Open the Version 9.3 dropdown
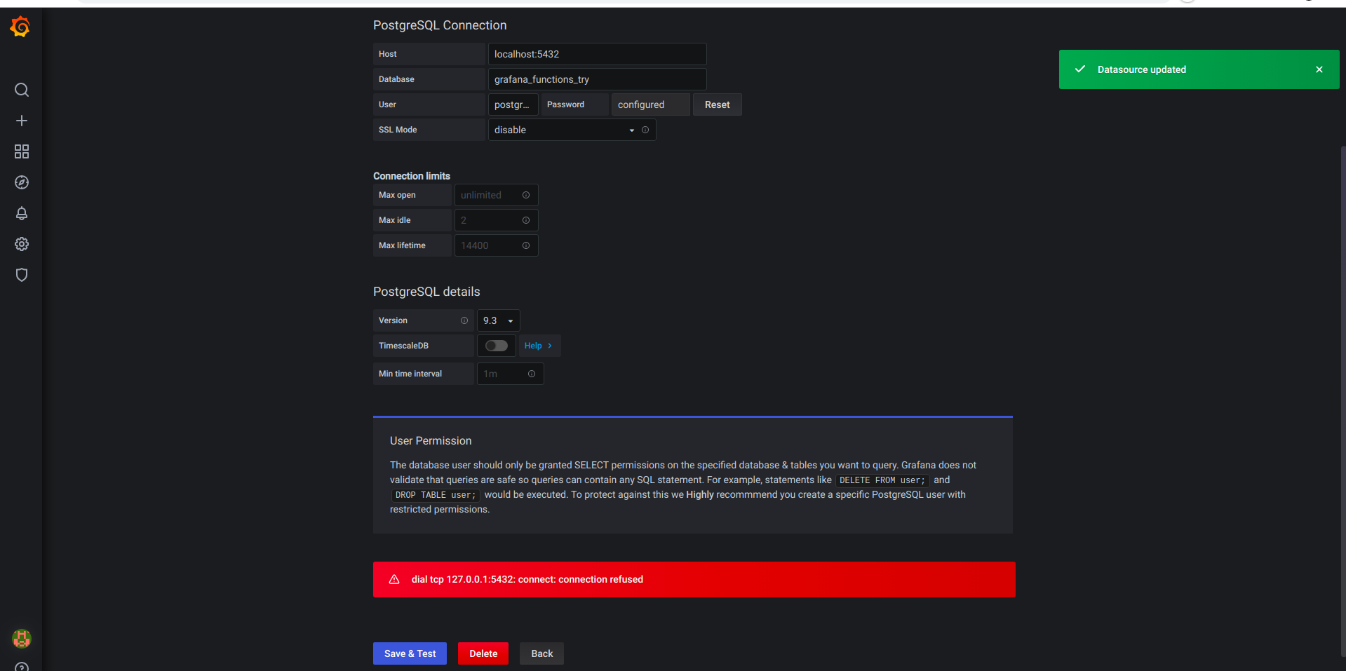 click(499, 320)
